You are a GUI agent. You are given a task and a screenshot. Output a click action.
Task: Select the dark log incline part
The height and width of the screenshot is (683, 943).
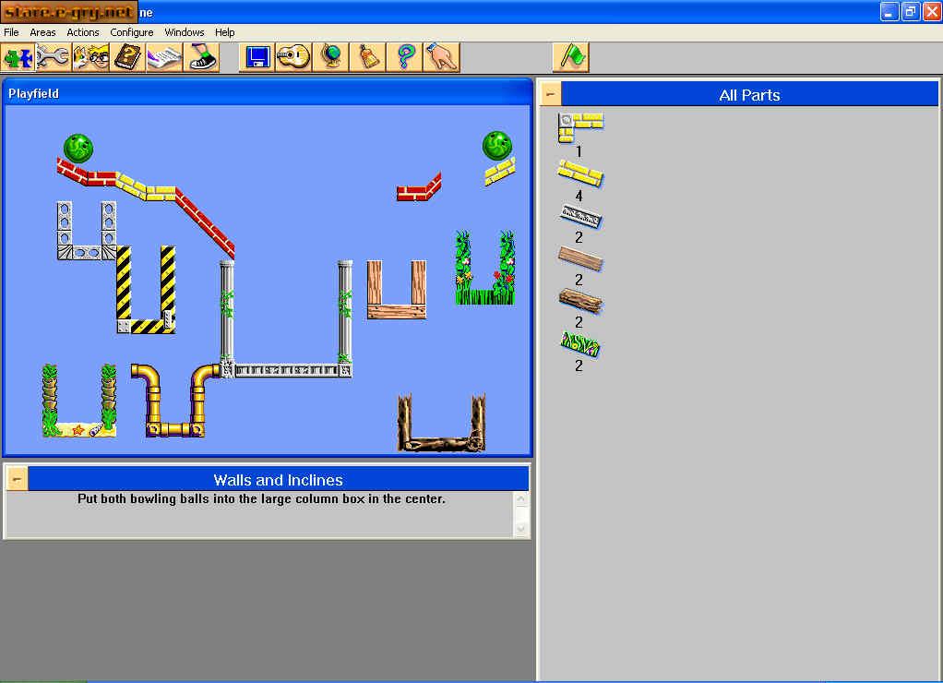pos(579,301)
